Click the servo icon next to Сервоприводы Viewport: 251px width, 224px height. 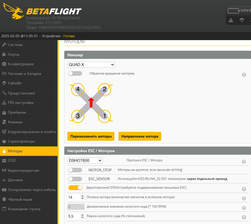point(4,141)
